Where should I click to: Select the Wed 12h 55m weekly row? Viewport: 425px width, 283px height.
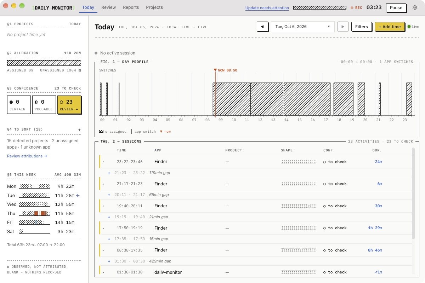click(x=44, y=204)
